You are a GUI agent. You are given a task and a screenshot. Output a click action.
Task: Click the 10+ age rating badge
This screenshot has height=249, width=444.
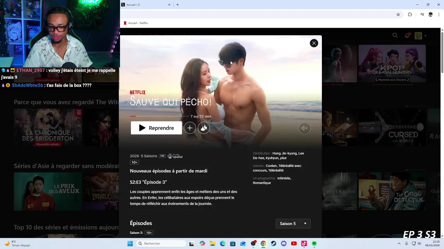134,162
